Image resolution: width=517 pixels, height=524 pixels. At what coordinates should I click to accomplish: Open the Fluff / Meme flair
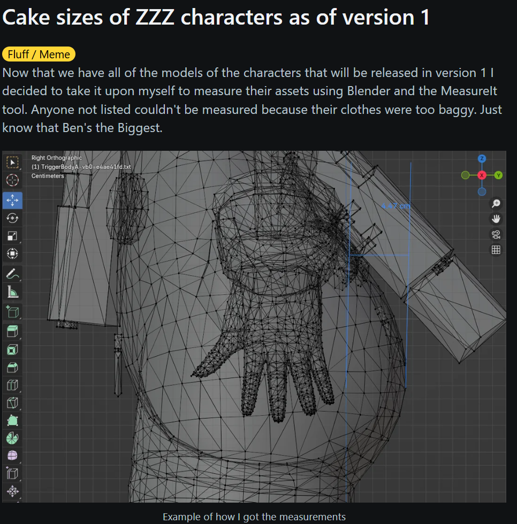click(x=39, y=54)
